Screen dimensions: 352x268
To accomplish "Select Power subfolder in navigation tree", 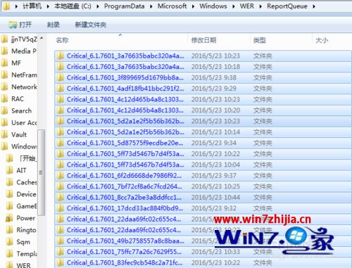I will coord(20,218).
